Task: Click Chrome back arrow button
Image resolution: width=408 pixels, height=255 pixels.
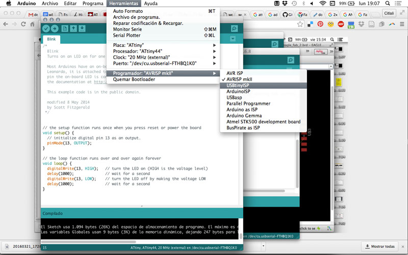Action: point(6,24)
